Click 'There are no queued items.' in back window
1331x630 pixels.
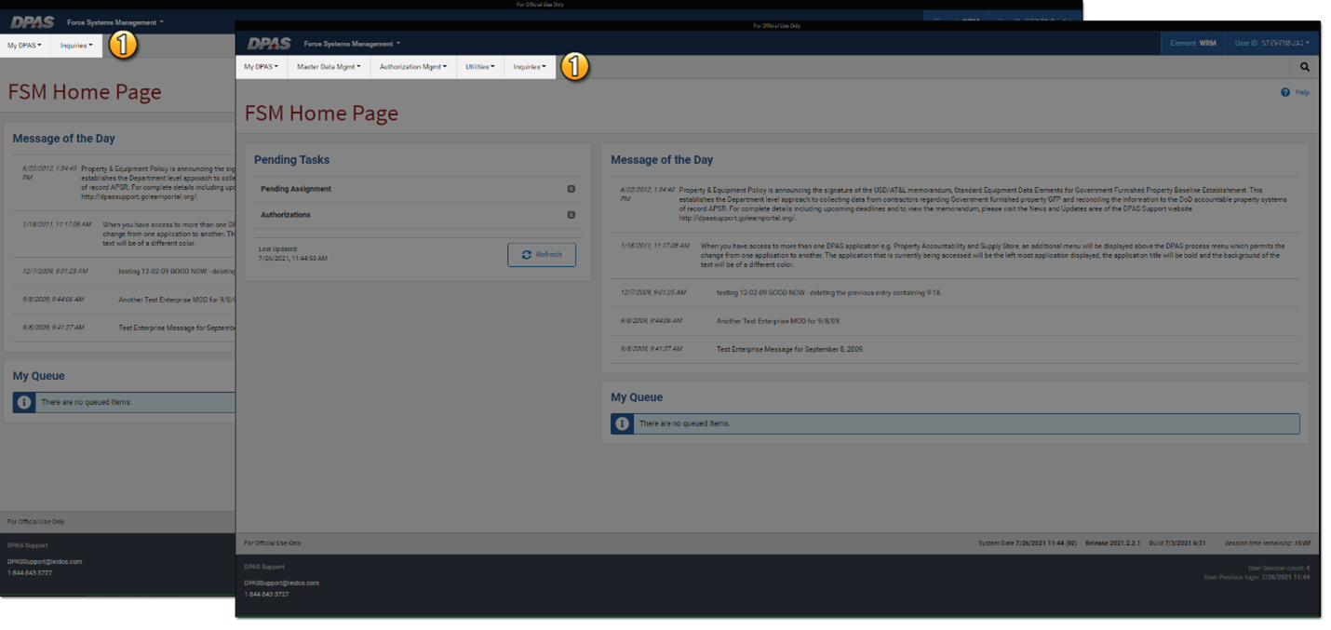(x=87, y=402)
